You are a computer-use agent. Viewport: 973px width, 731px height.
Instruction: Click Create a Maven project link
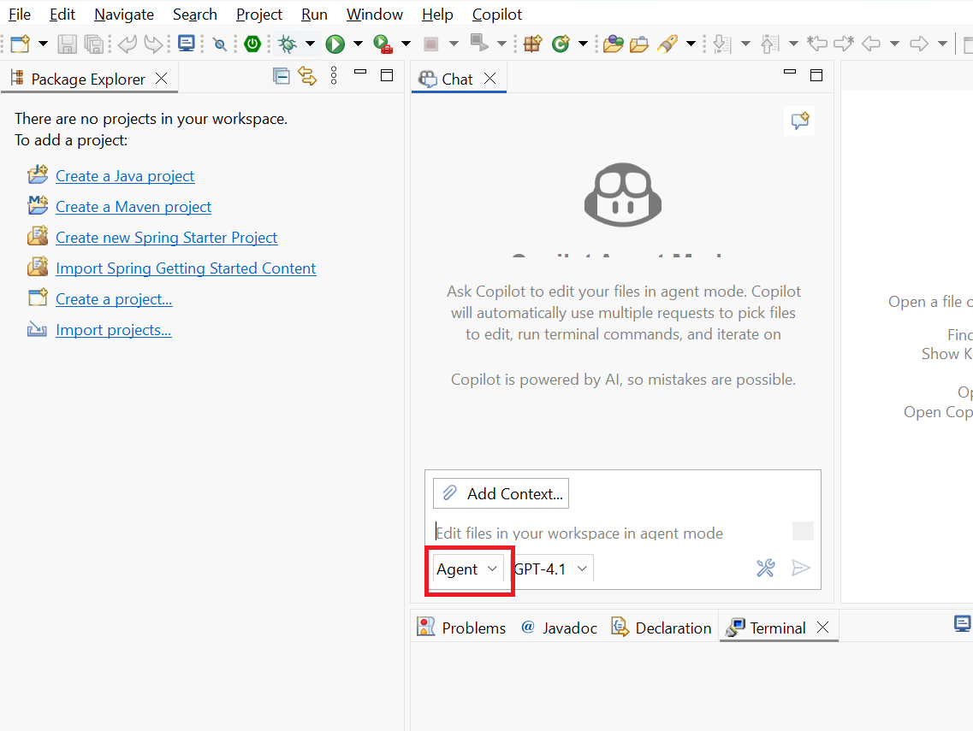tap(133, 206)
